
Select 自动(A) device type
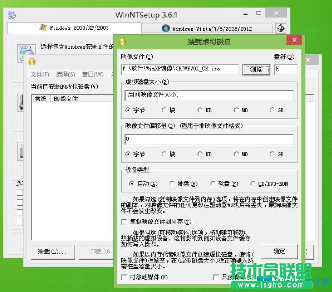143,183
